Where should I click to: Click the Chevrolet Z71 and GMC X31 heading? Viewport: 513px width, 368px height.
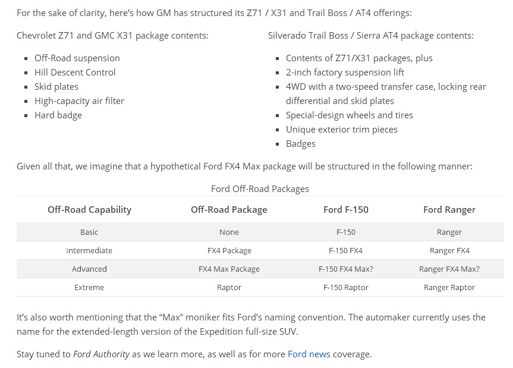click(x=112, y=36)
